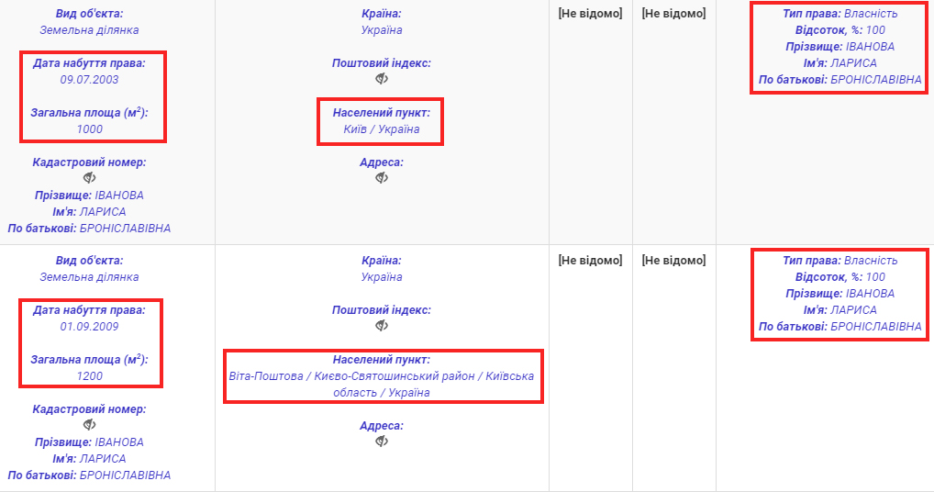Click 'Населений пункт' label above Київ / Україна

(381, 113)
